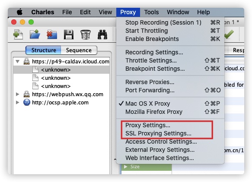Collapse the p49-caldav.icloud.com tree node
This screenshot has width=252, height=182.
point(18,61)
